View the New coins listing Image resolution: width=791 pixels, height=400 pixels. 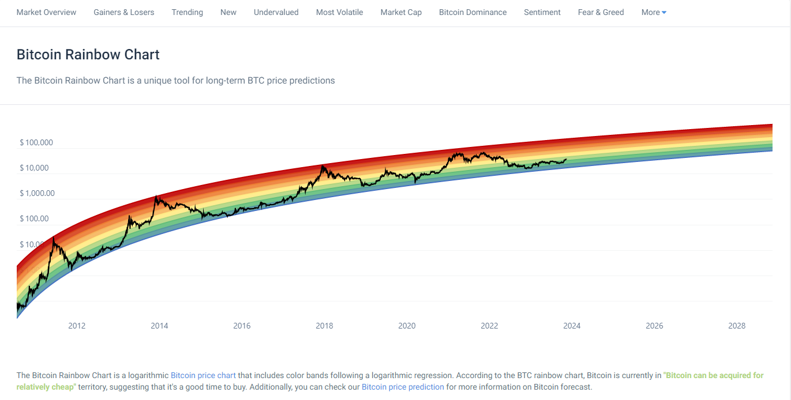point(228,12)
